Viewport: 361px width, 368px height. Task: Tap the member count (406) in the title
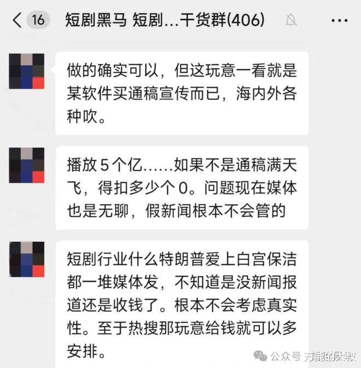246,20
